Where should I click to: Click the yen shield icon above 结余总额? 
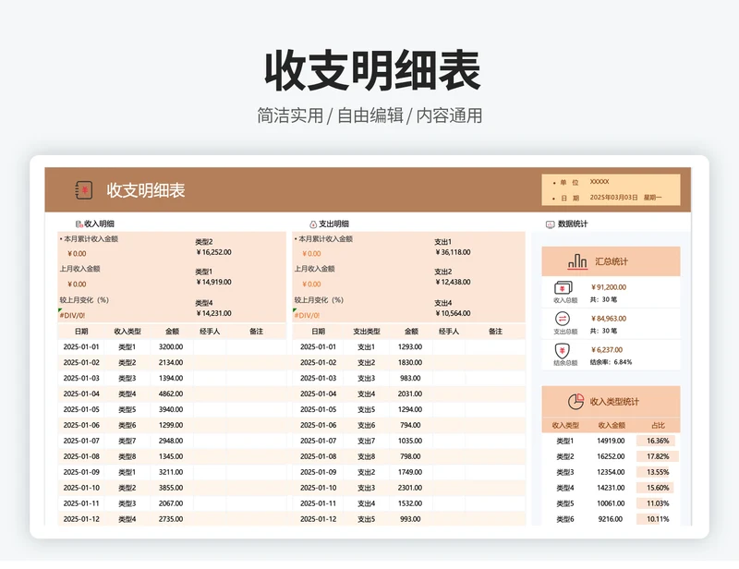click(x=563, y=351)
